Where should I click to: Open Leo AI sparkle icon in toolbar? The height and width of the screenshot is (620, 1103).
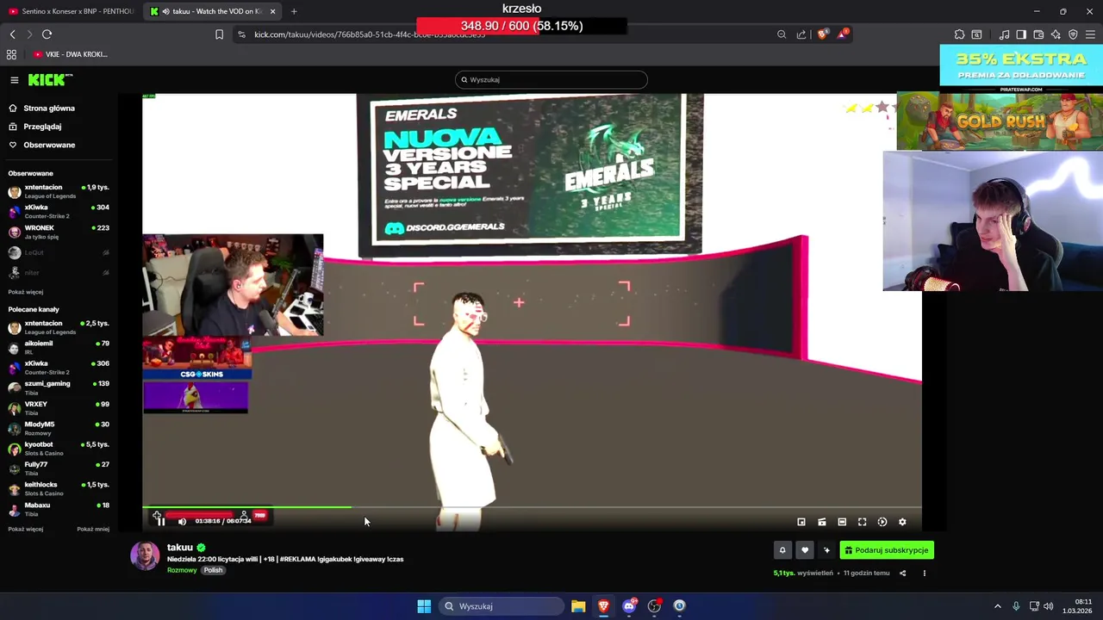pos(1056,34)
